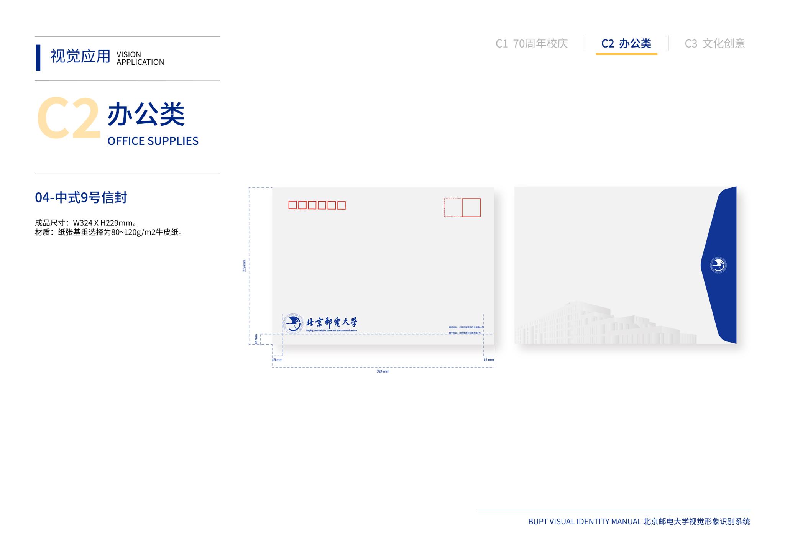Click the white BUPT emblem on blue flap
This screenshot has height=558, width=785.
pos(718,265)
